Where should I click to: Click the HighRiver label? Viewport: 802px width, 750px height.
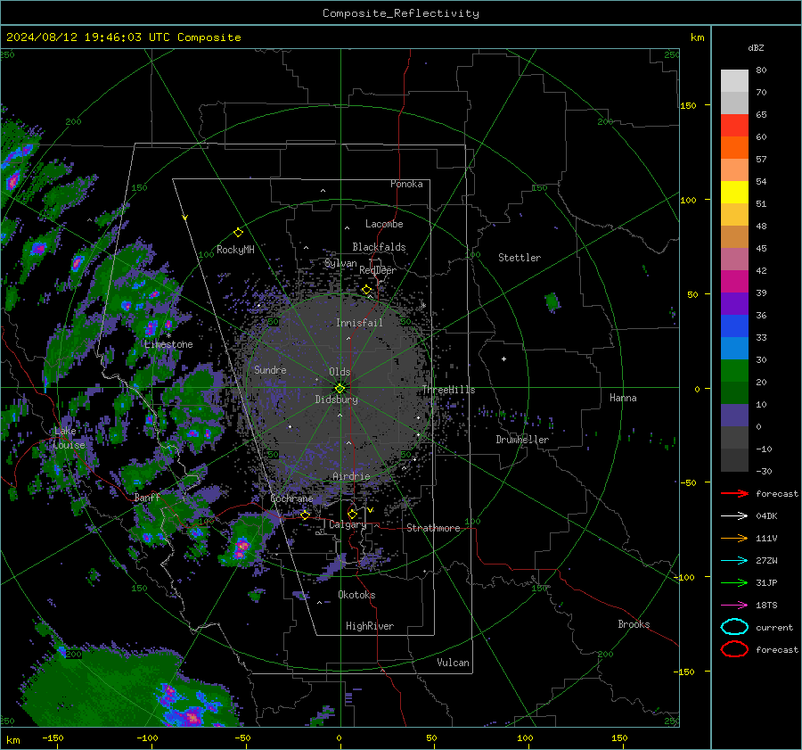pyautogui.click(x=369, y=626)
